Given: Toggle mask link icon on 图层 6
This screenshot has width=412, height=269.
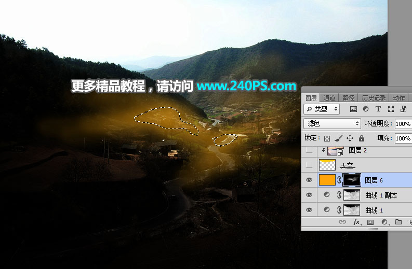Looking at the screenshot, I should 339,180.
